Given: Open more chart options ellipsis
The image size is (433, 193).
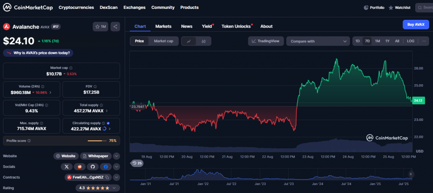Looking at the screenshot, I should coord(424,41).
